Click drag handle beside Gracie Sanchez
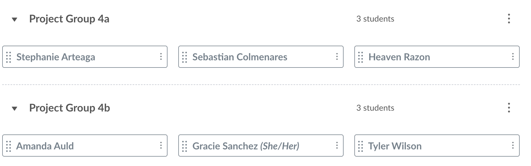Image resolution: width=531 pixels, height=166 pixels. (185, 146)
